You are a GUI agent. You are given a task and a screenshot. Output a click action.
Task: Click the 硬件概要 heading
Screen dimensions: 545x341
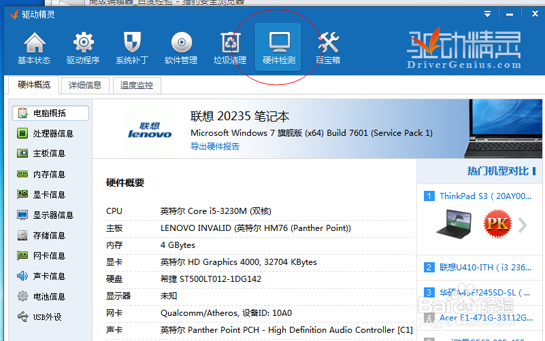(x=125, y=183)
